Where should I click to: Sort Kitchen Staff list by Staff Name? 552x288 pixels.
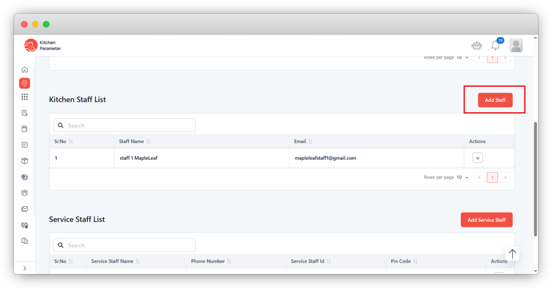coord(148,141)
